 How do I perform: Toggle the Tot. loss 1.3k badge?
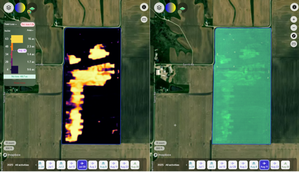(x=28, y=24)
